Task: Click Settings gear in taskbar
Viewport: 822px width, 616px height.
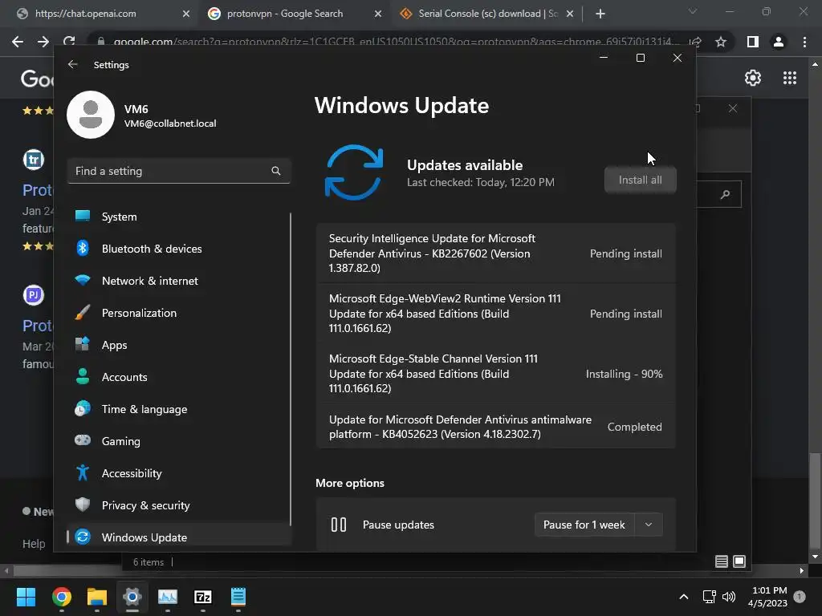Action: click(132, 597)
